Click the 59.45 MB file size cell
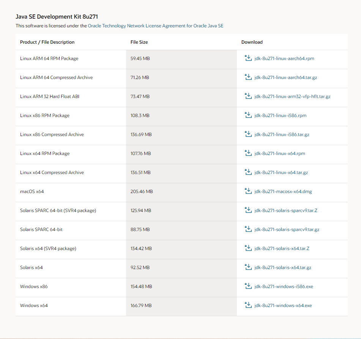 [181, 59]
